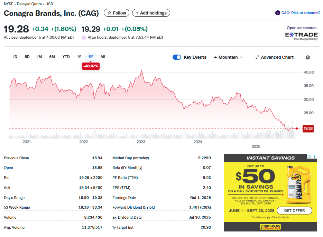Screen dimensions: 323x237
Task: Click GET OFFER button in Pennzoil ad
Action: [x=294, y=210]
